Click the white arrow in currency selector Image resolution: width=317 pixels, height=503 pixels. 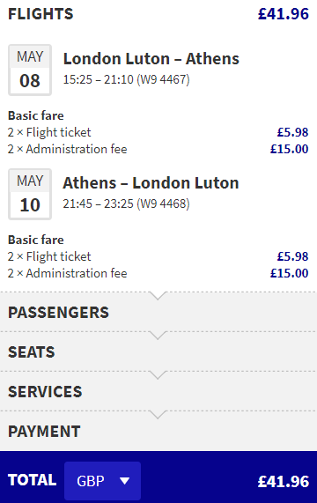pyautogui.click(x=124, y=481)
